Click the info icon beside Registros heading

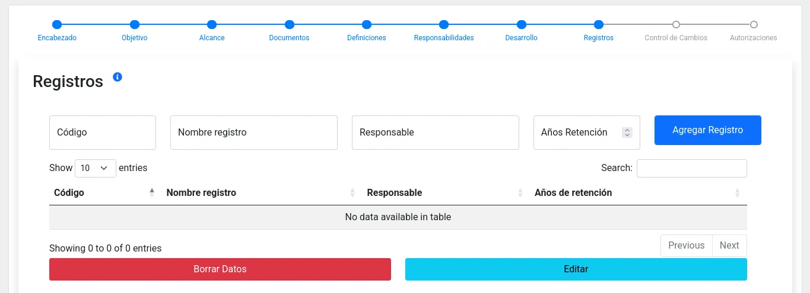[x=117, y=77]
